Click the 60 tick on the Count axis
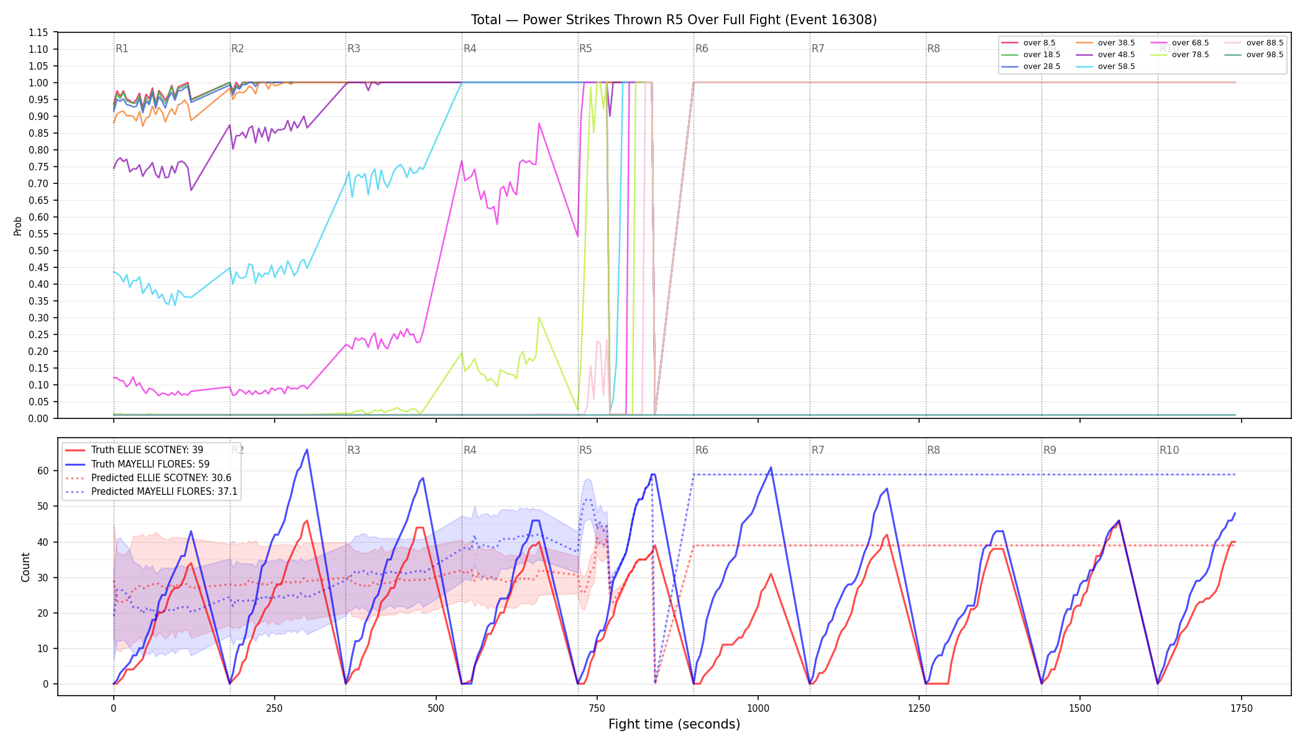Image resolution: width=1305 pixels, height=746 pixels. (43, 471)
